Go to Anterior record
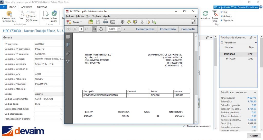The height and width of the screenshot is (140, 263). click(x=226, y=16)
